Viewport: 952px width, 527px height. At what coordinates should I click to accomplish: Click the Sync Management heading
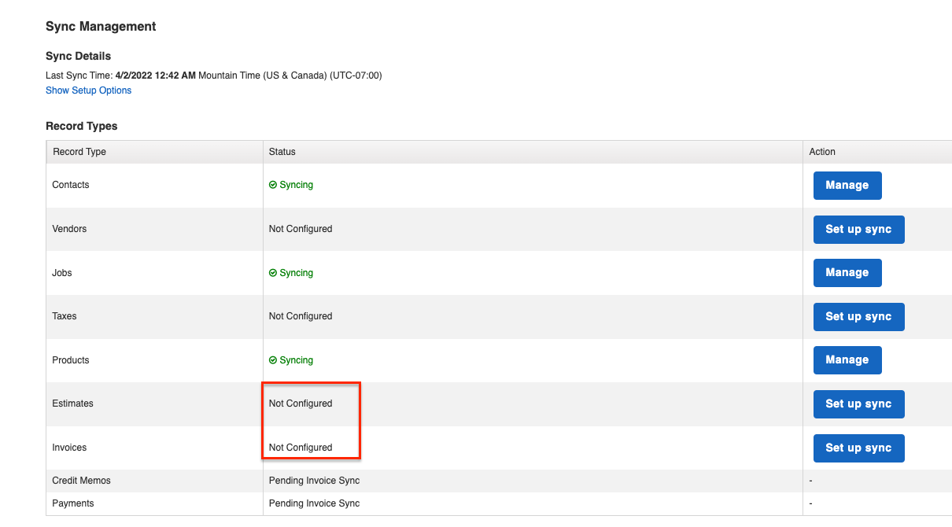coord(101,26)
